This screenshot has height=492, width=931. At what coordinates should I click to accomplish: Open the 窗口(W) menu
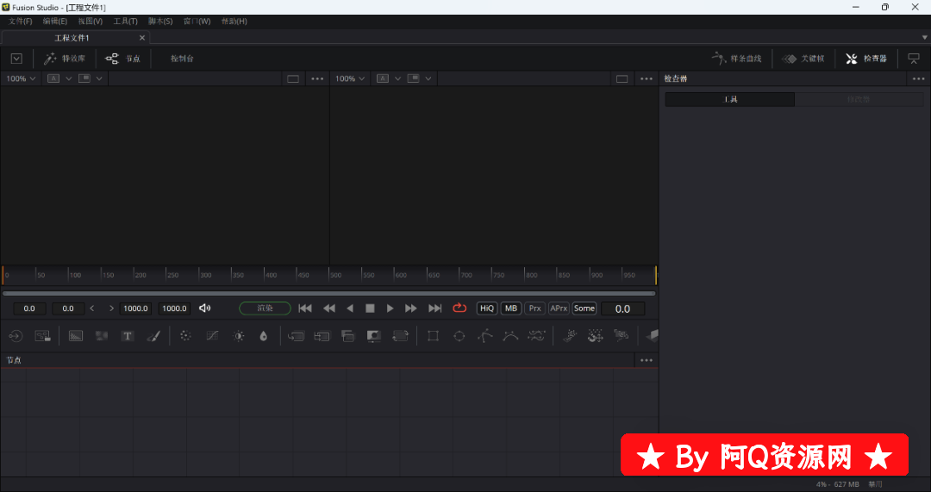[x=197, y=22]
